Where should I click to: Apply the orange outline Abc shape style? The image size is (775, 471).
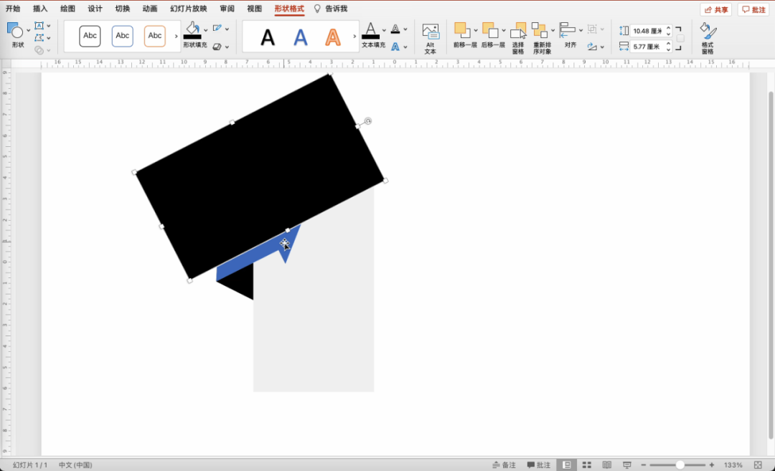pos(155,36)
